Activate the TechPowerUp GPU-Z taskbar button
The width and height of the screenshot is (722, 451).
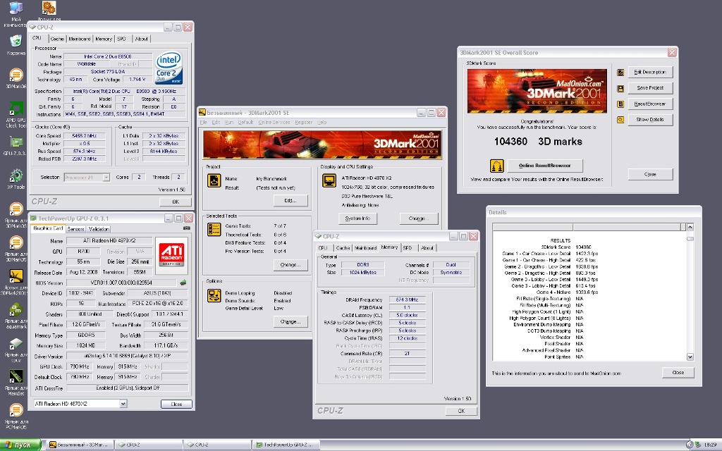pyautogui.click(x=286, y=445)
